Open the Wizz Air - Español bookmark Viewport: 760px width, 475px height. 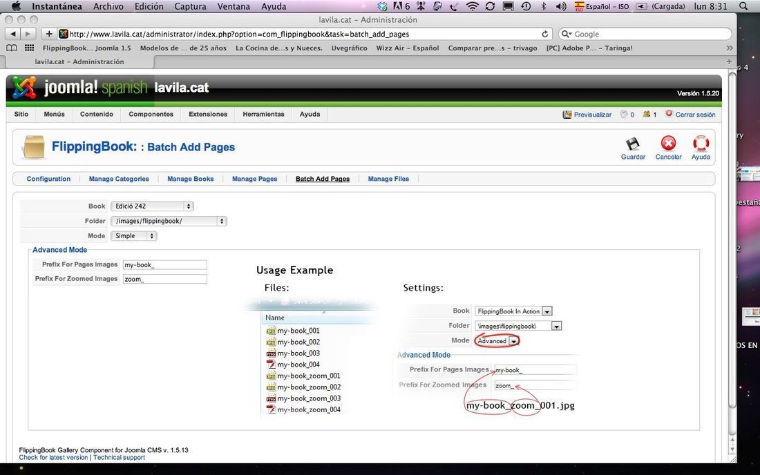(x=408, y=48)
